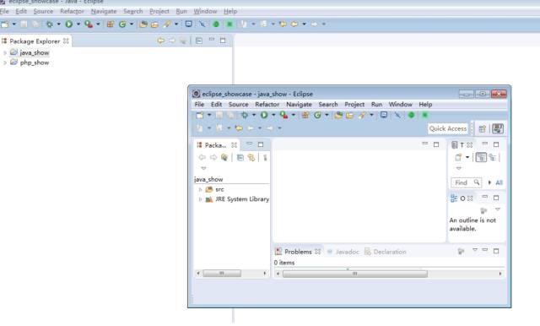The image size is (540, 326).
Task: Click the '0 items' text in Problems
Action: click(x=284, y=263)
